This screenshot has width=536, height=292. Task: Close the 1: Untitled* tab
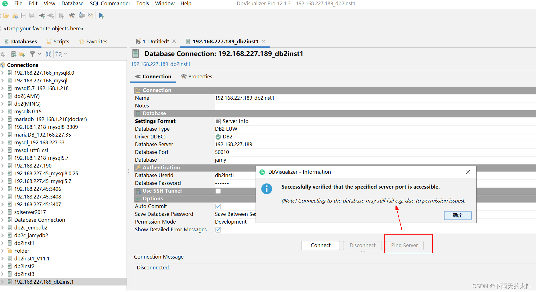(174, 41)
